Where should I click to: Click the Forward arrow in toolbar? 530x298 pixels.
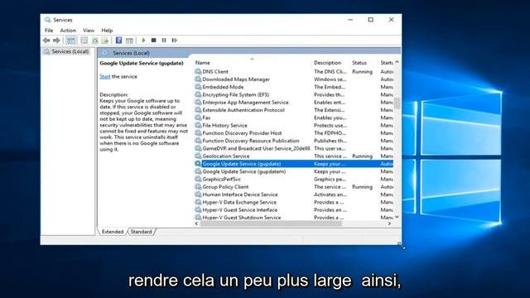[56, 41]
